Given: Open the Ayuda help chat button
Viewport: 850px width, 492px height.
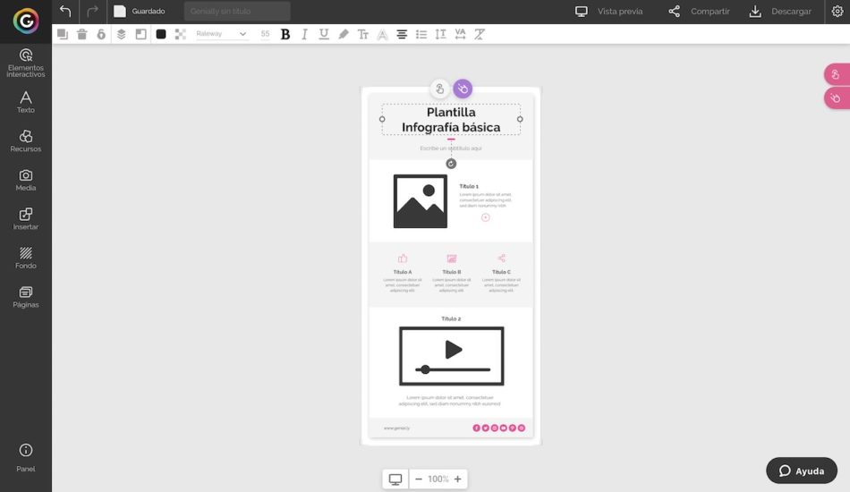Looking at the screenshot, I should [802, 471].
